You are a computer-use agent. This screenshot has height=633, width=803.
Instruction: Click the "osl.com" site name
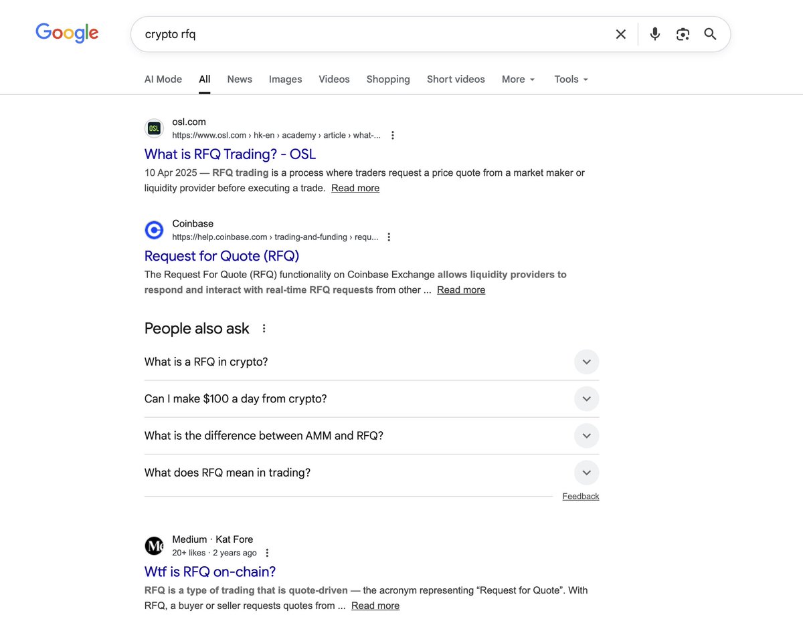[189, 122]
